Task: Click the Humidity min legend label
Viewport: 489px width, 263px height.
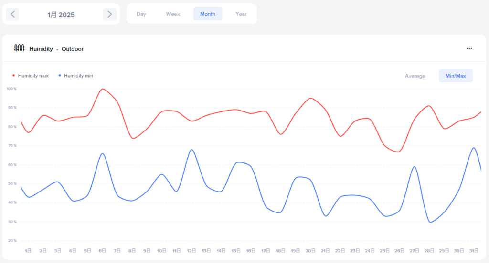Action: click(x=78, y=76)
